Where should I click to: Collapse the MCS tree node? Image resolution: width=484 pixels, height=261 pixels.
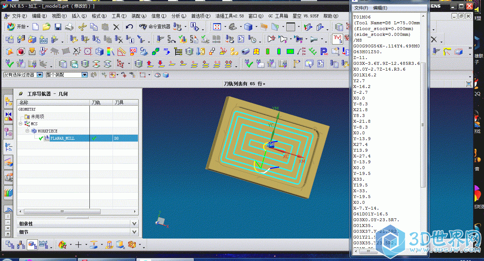[x=20, y=124]
